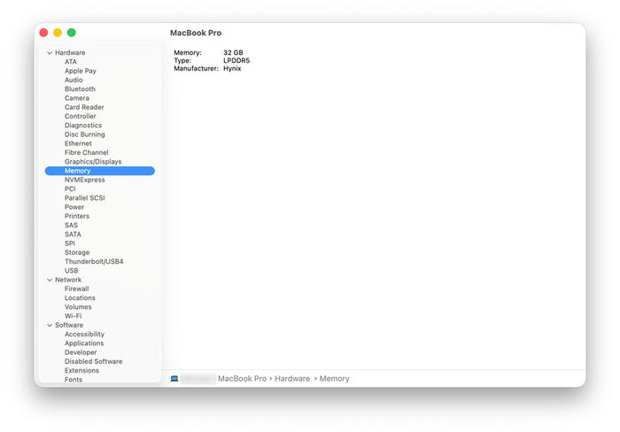Screen dimensions: 620x432
Task: Click Memory in the path bar
Action: pyautogui.click(x=334, y=379)
